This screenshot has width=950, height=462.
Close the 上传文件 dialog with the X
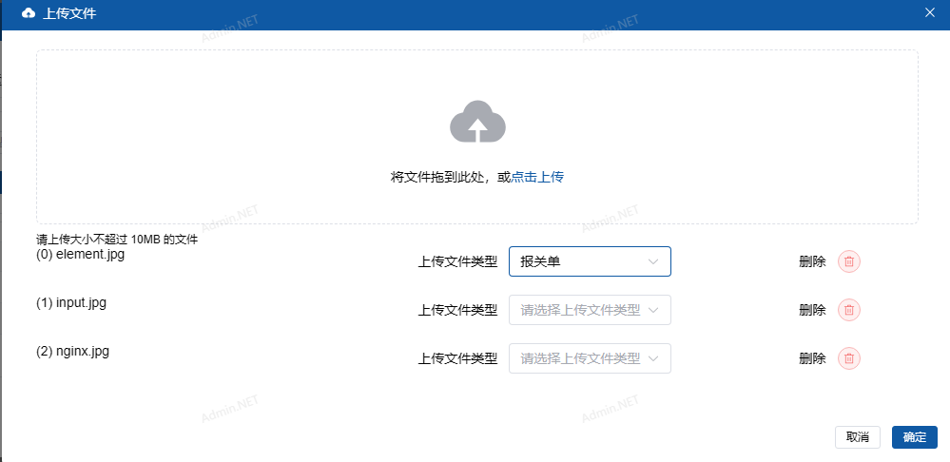tap(929, 12)
